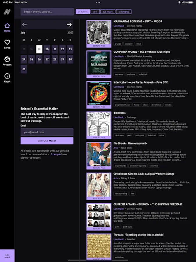196x262 pixels.
Task: Click Join Our Mailer button
Action: (47, 141)
